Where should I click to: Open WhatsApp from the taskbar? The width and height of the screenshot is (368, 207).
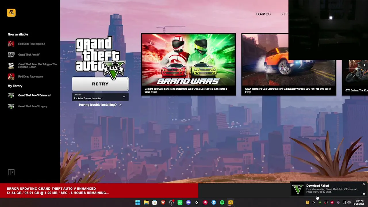click(180, 202)
